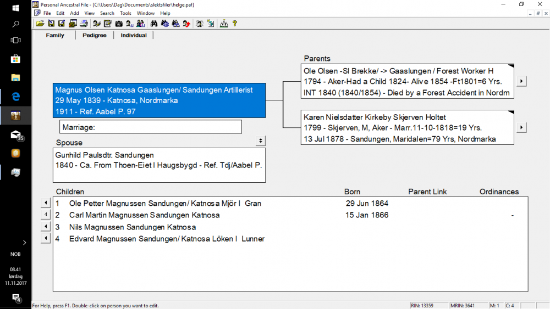
Task: Open the Add menu
Action: click(x=74, y=13)
